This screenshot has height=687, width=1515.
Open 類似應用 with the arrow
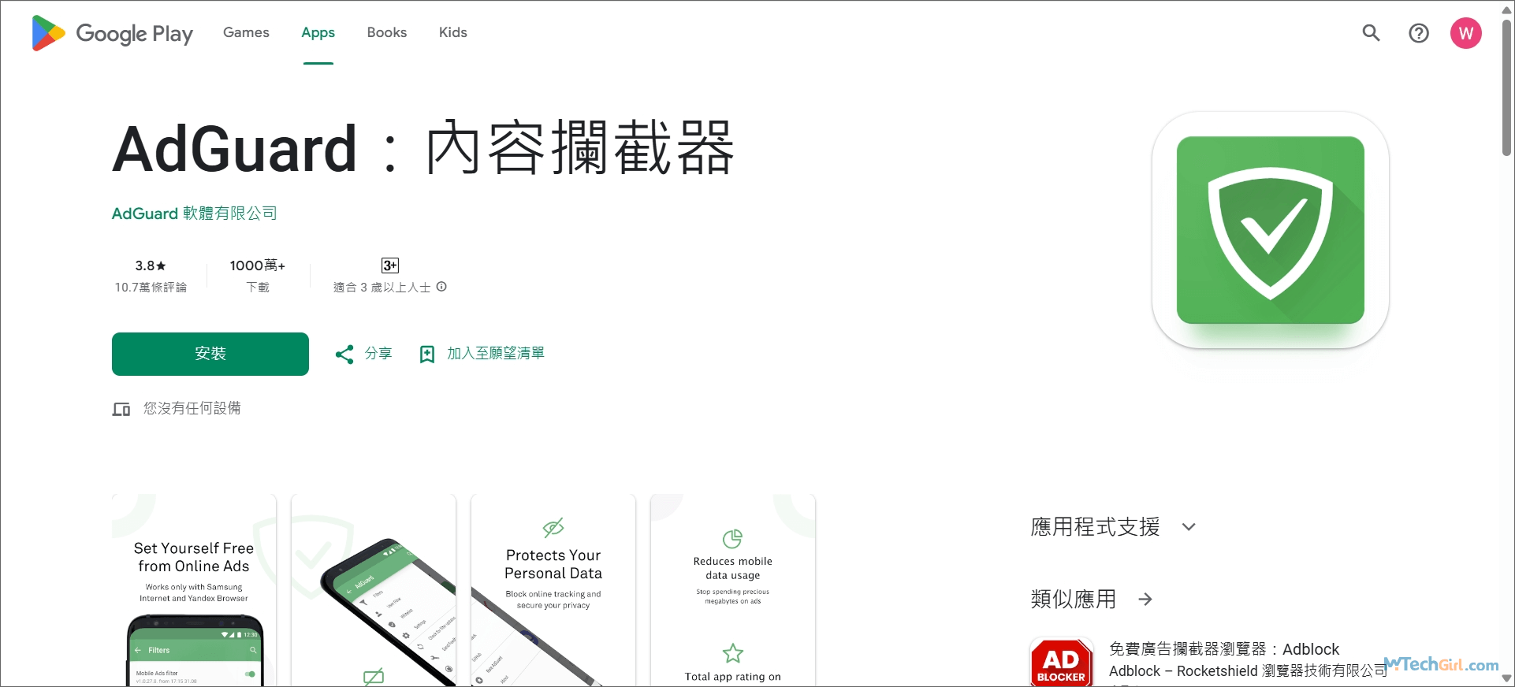tap(1145, 600)
